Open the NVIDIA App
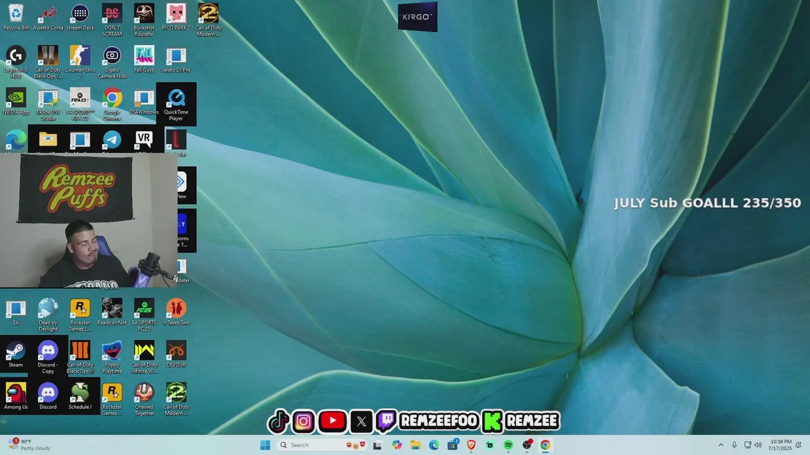 (x=16, y=101)
